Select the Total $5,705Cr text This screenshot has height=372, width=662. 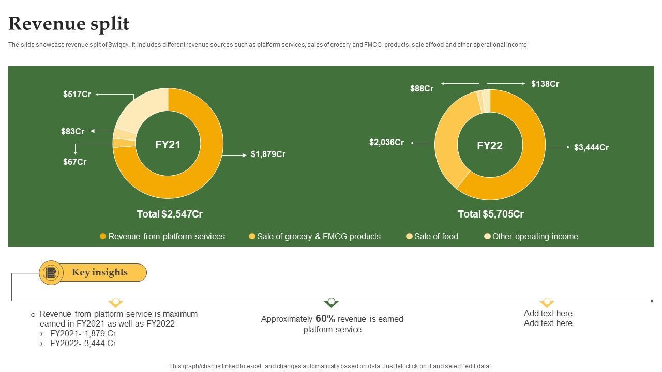[x=491, y=214]
